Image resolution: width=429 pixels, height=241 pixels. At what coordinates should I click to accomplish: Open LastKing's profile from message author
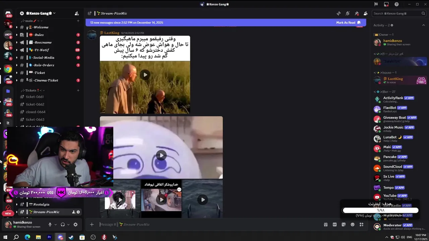pyautogui.click(x=112, y=33)
